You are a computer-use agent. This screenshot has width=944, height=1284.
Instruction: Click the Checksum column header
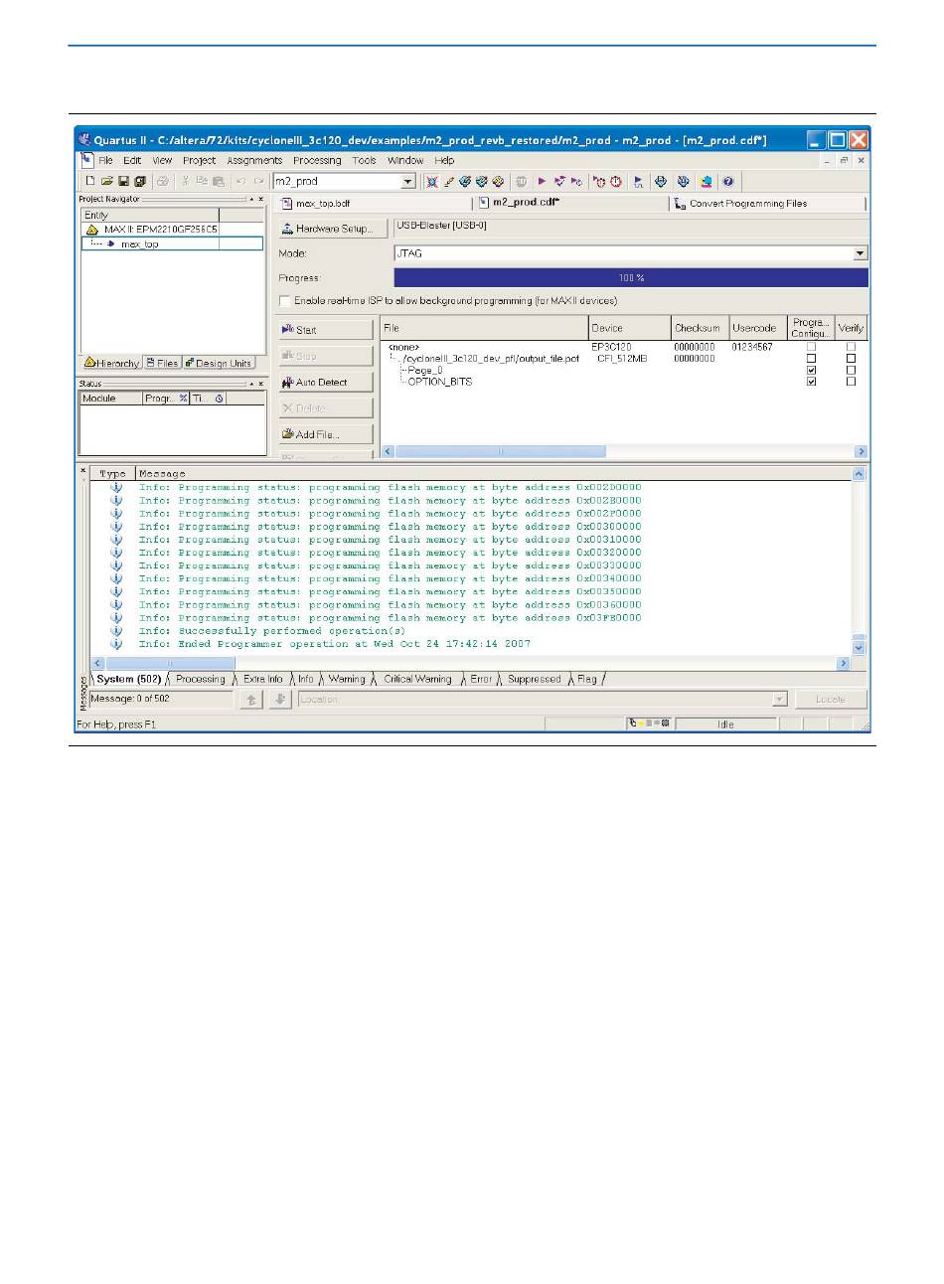point(699,328)
